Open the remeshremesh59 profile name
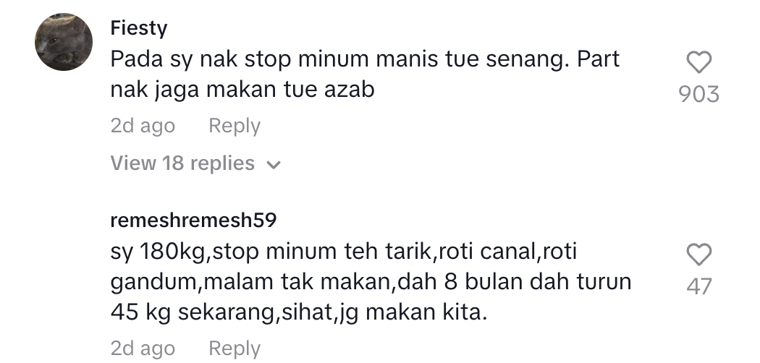This screenshot has height=363, width=760. [193, 221]
